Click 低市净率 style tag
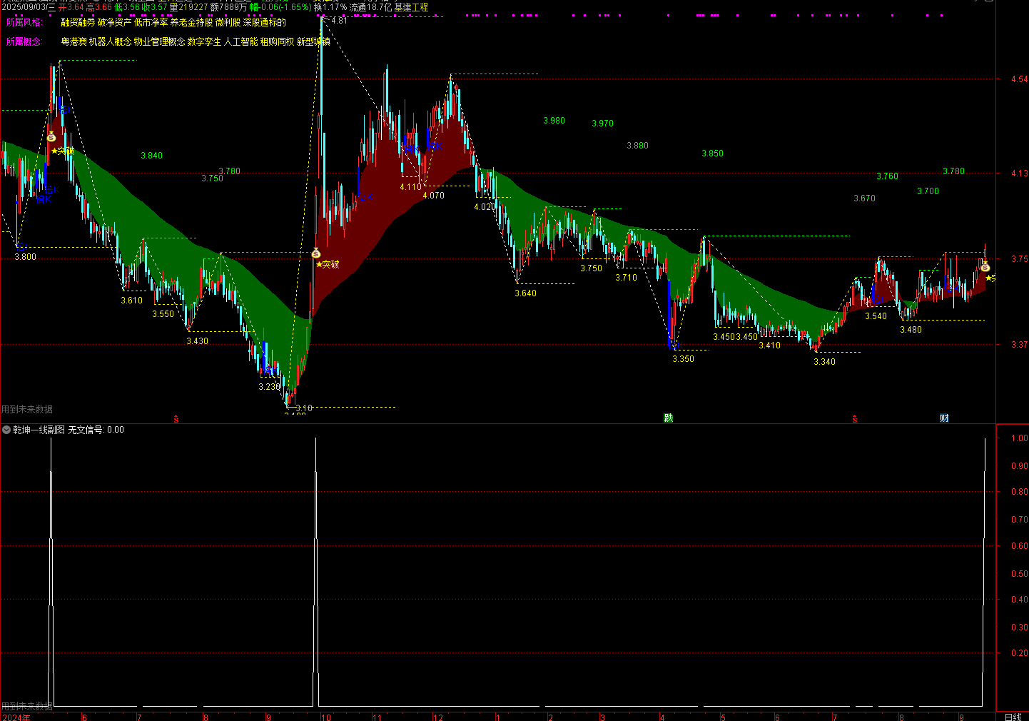 pyautogui.click(x=151, y=23)
